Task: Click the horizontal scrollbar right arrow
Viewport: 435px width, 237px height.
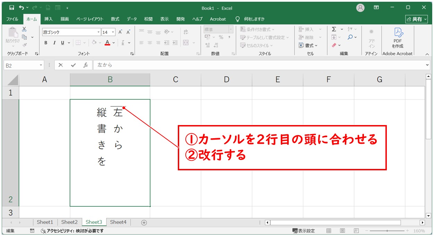Action: tap(422, 222)
